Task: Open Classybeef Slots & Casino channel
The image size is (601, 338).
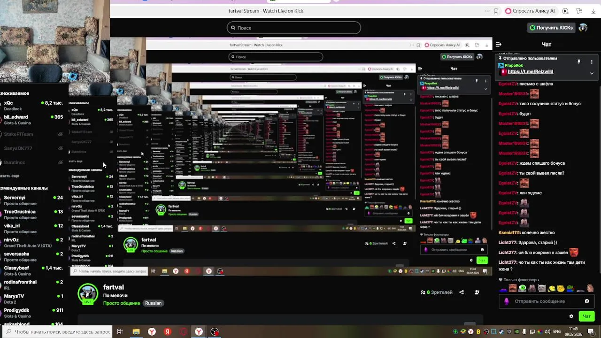Action: (32, 271)
